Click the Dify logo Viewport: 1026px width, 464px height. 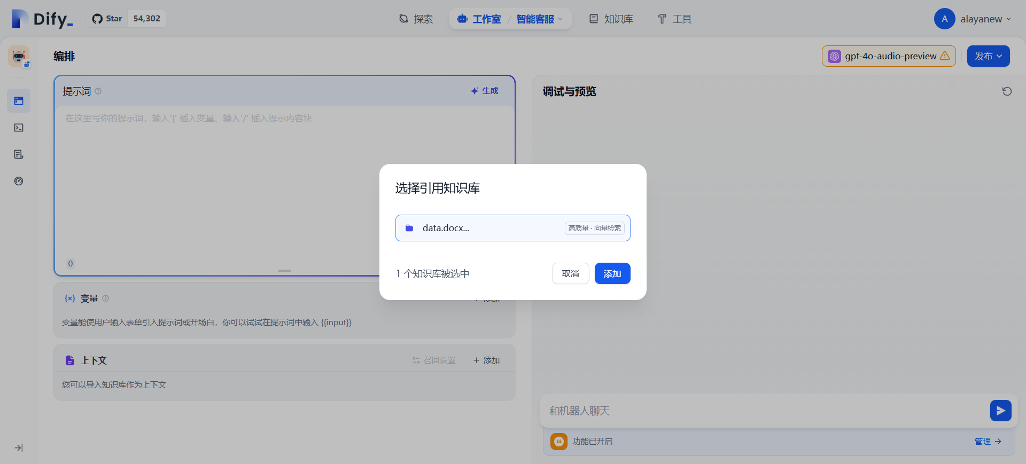coord(42,19)
